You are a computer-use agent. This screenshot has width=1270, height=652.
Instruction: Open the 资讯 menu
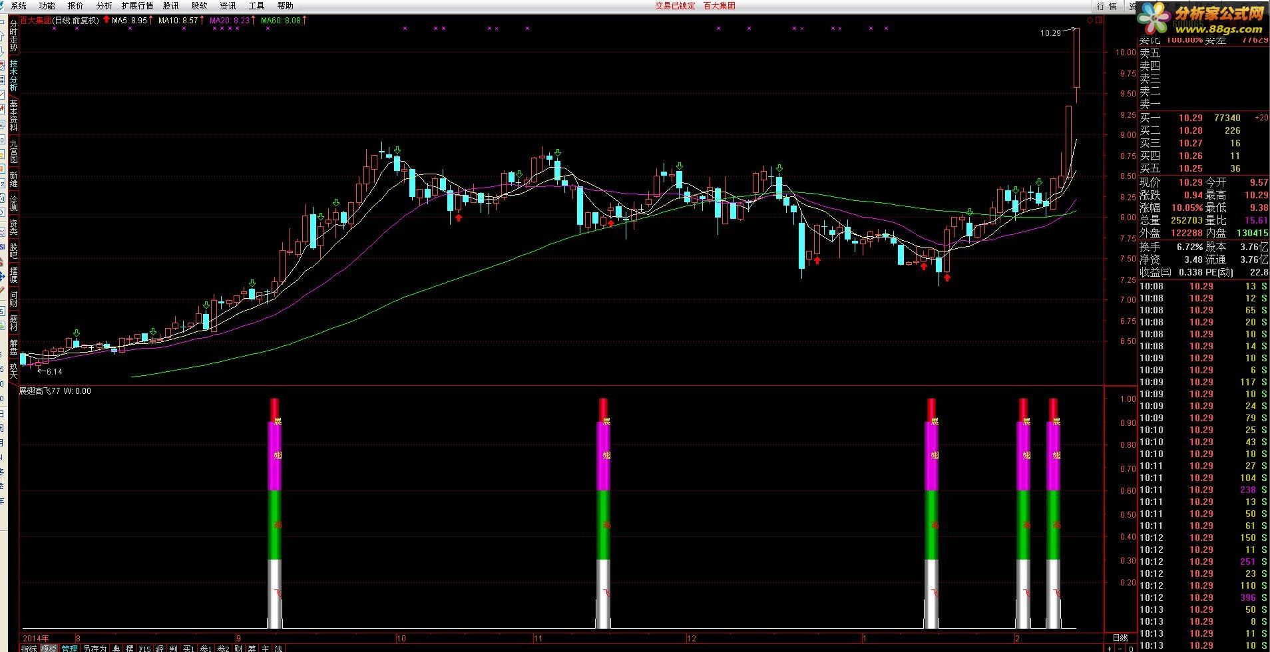pyautogui.click(x=228, y=5)
